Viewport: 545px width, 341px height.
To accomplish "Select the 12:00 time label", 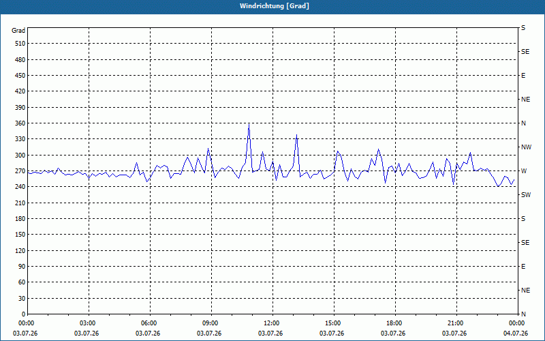I will pos(271,323).
